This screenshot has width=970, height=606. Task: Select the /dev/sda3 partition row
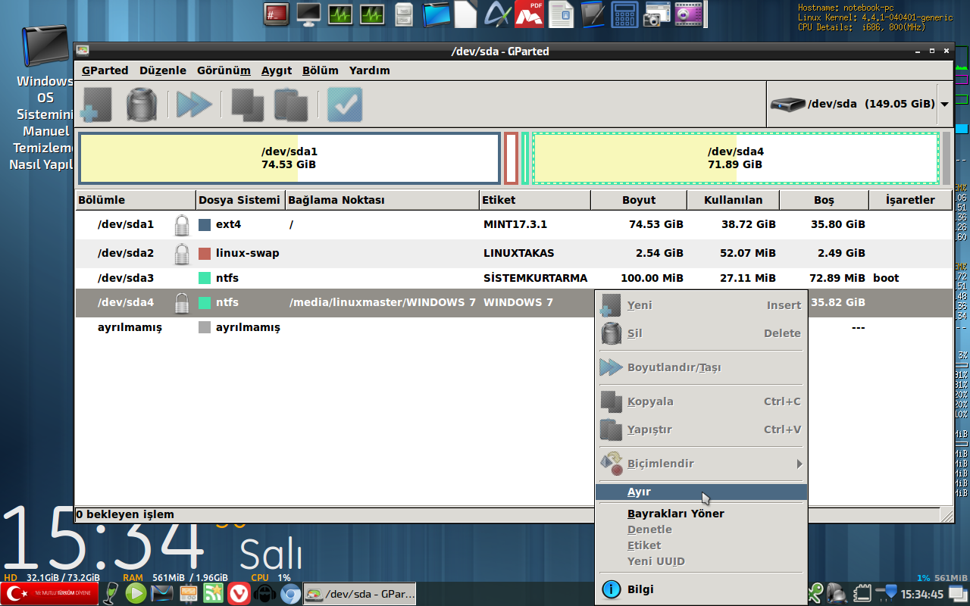[514, 278]
